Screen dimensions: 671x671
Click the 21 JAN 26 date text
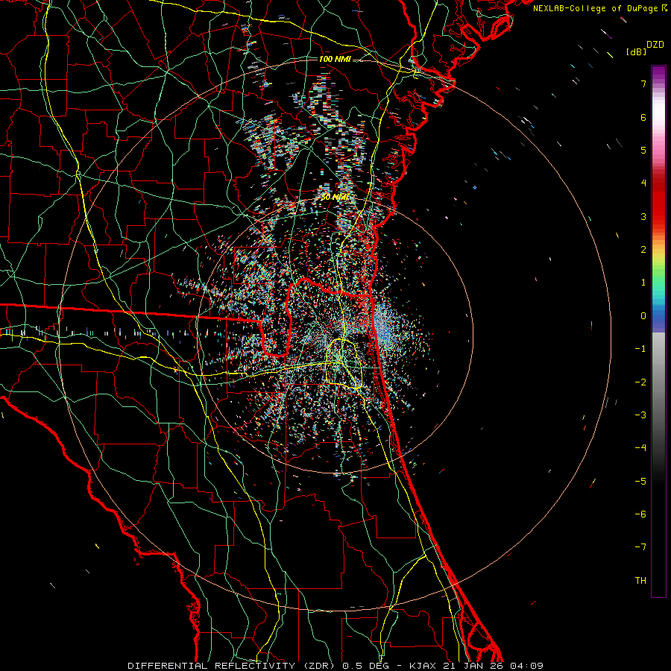coord(472,666)
